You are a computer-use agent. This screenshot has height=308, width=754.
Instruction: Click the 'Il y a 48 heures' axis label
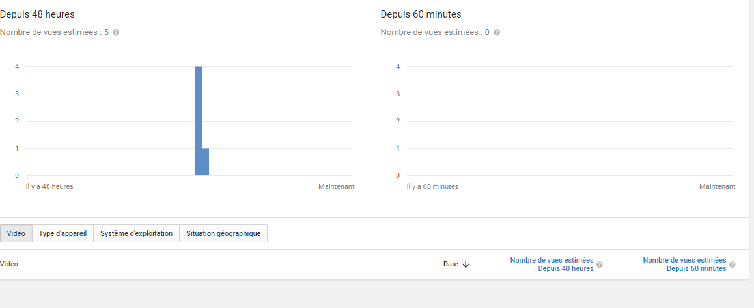[45, 186]
